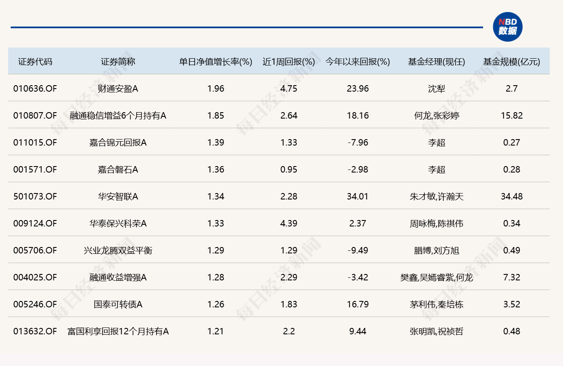This screenshot has width=563, height=366.
Task: Select the 基金规模(亿元) column header
Action: tap(512, 62)
